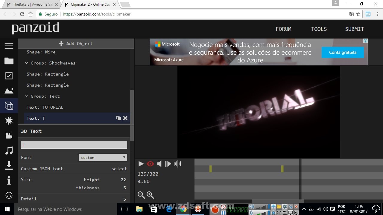
Task: Bookmark this page with star icon
Action: [x=358, y=14]
